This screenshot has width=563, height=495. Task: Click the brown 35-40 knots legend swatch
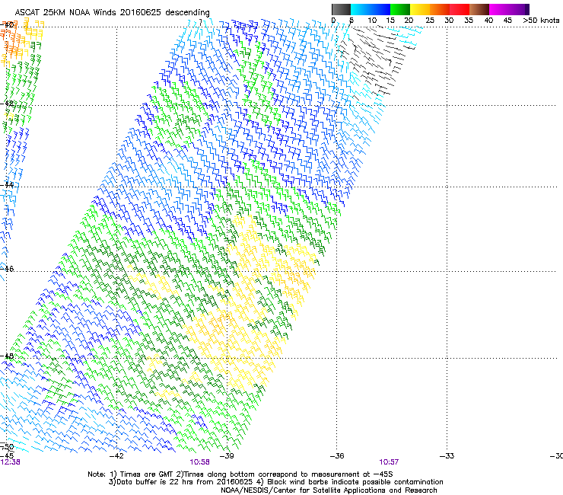click(479, 9)
